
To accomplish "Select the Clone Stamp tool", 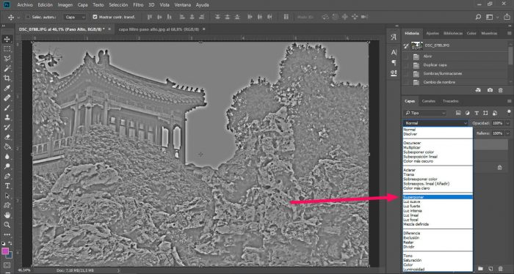I will 7,117.
